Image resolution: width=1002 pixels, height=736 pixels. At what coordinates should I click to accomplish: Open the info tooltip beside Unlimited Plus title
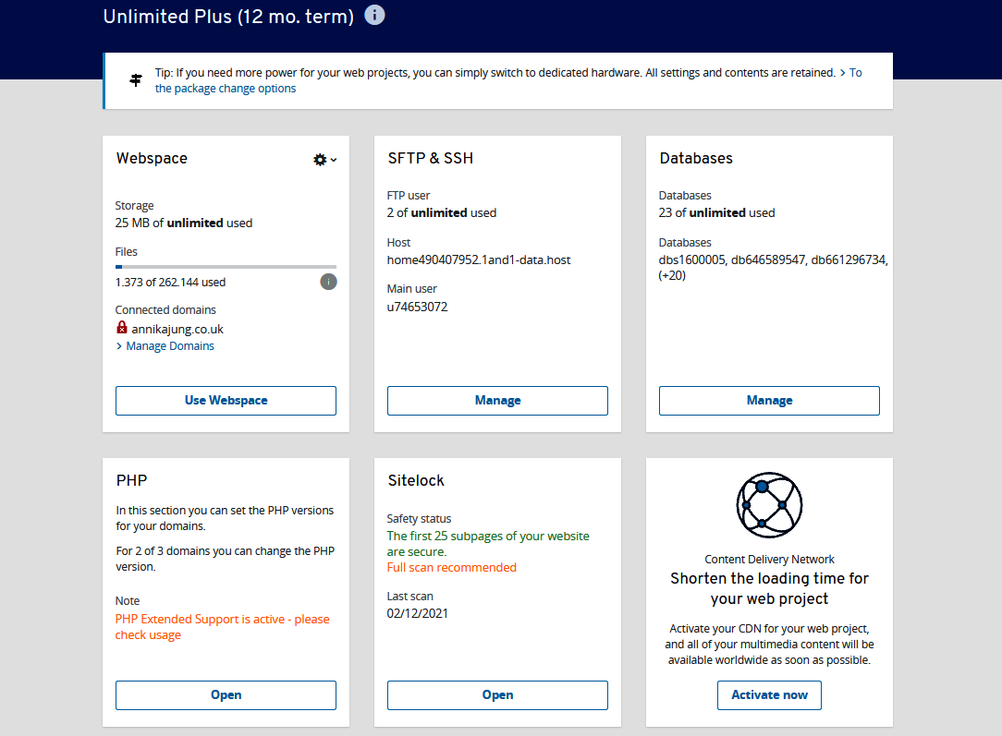374,15
